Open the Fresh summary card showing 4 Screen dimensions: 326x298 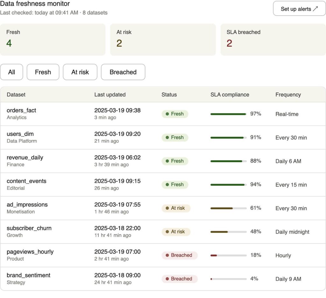[53, 40]
